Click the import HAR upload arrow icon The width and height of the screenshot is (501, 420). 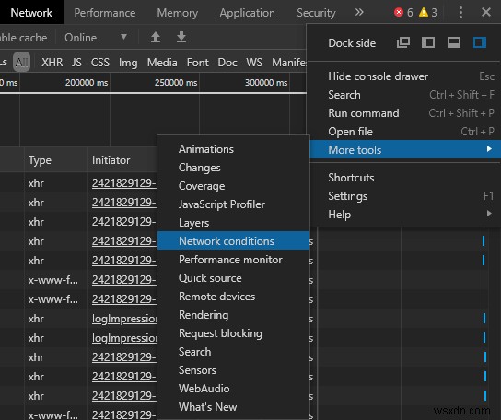tap(156, 37)
